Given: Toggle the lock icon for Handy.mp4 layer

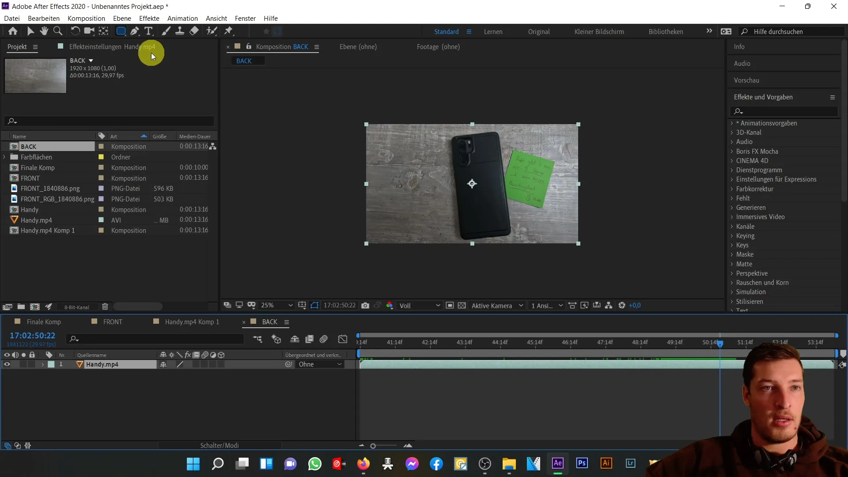Looking at the screenshot, I should pyautogui.click(x=32, y=364).
